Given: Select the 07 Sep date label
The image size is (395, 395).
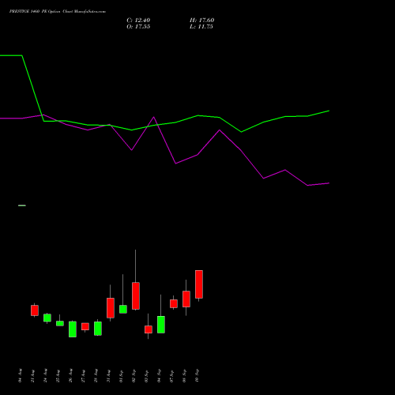Looking at the screenshot, I should click(x=171, y=376).
